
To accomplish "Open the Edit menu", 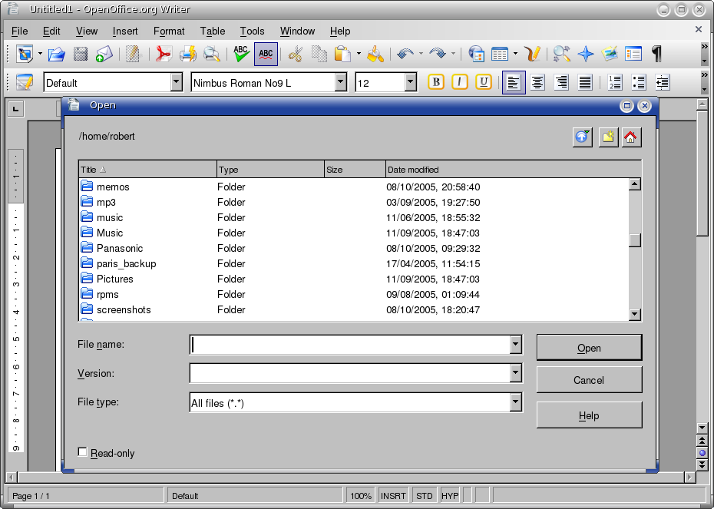I will 51,31.
